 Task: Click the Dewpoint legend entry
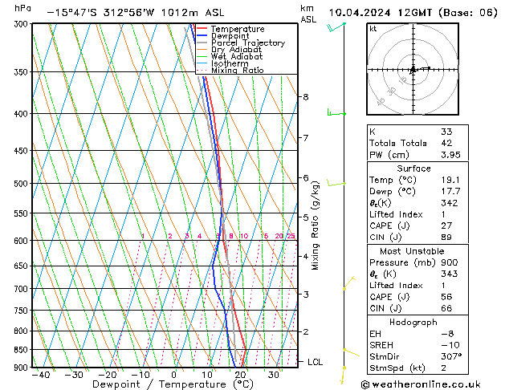pos(230,36)
